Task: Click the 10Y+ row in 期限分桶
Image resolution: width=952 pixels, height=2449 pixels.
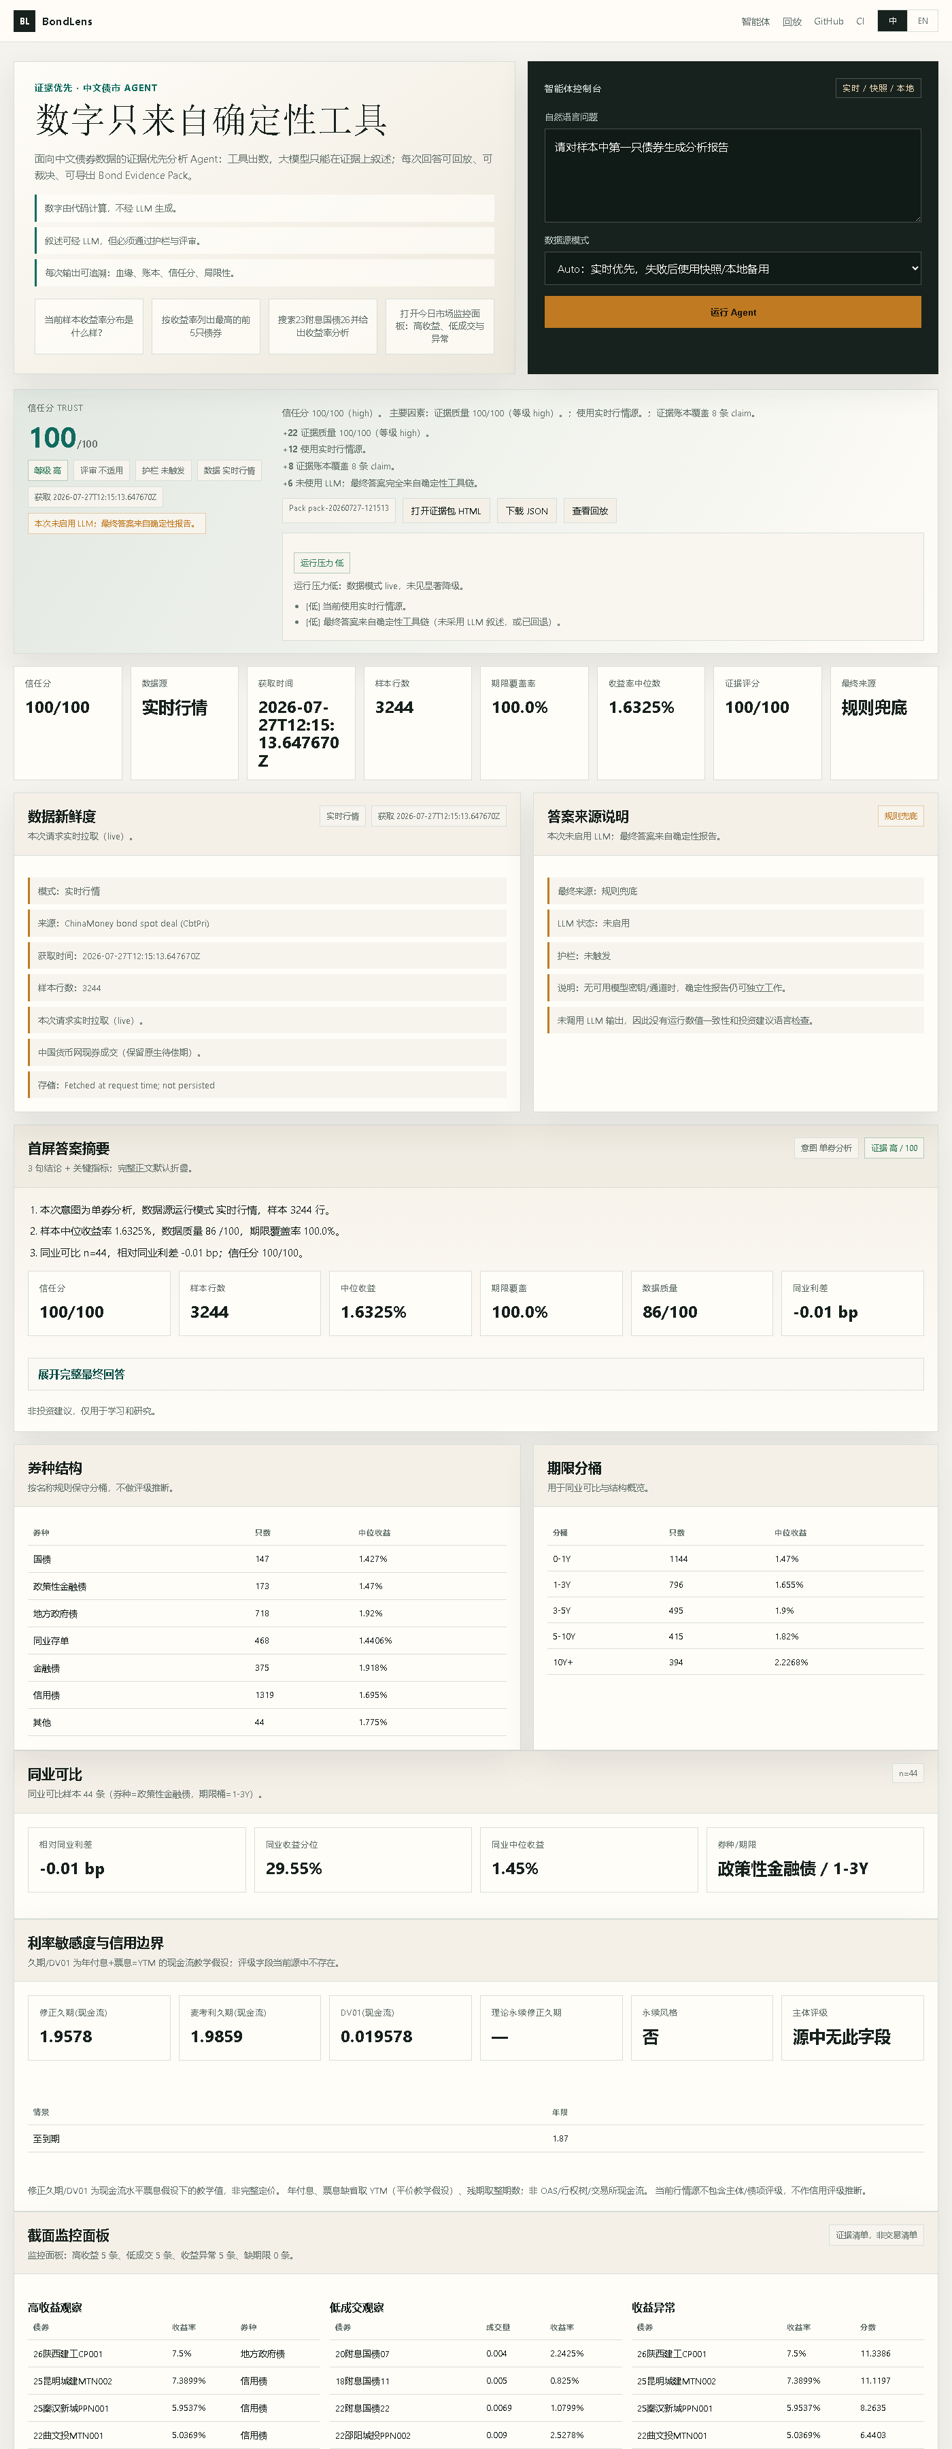Action: point(735,1663)
